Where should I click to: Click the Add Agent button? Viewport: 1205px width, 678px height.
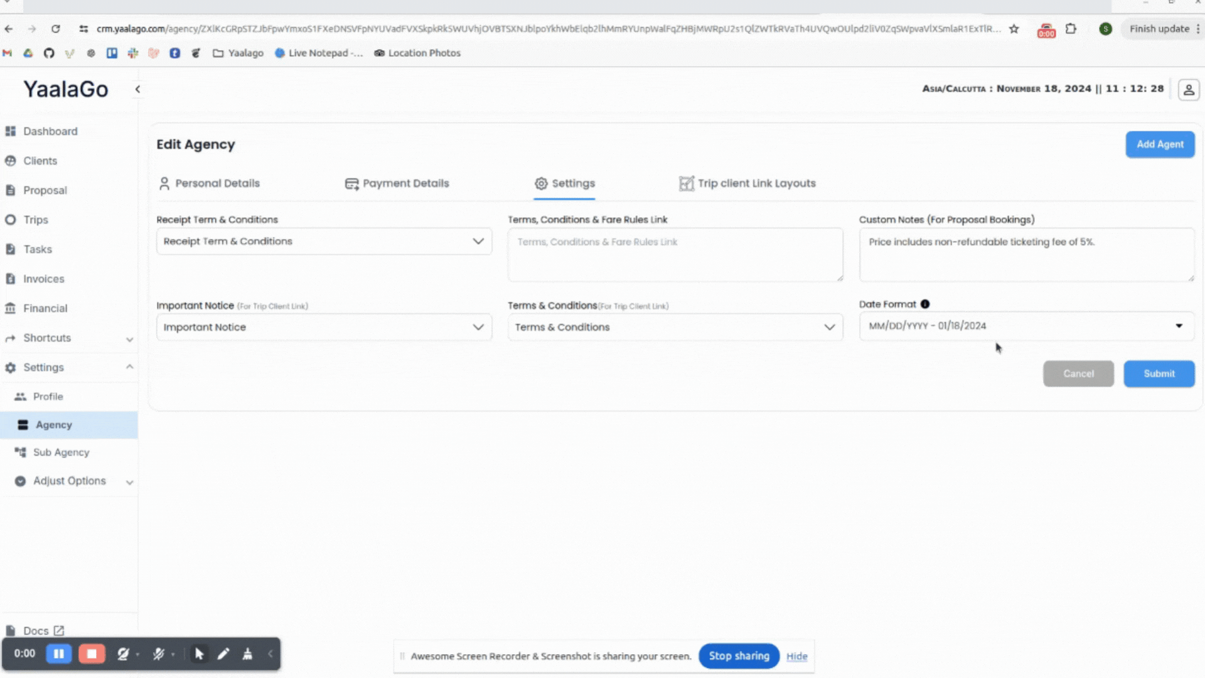click(1160, 144)
